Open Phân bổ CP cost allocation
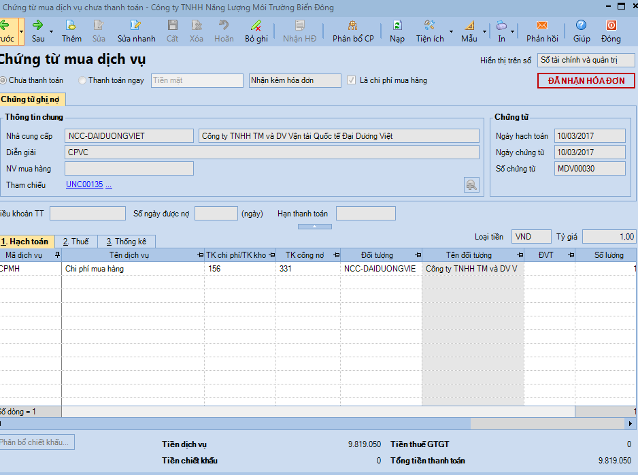 (353, 31)
